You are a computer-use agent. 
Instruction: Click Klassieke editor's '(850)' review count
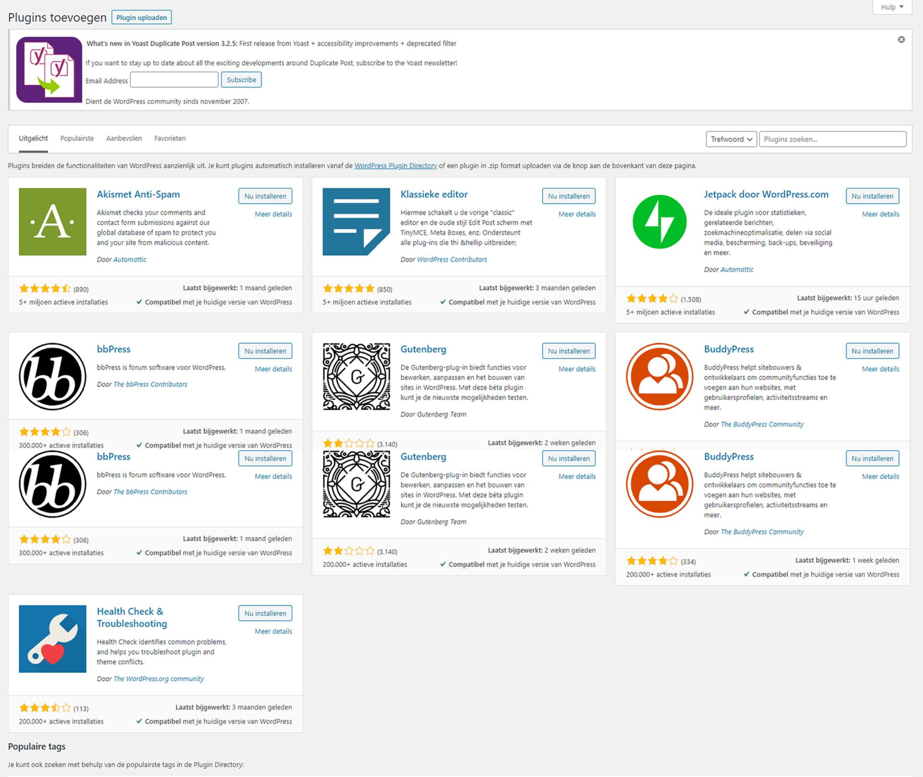[385, 289]
